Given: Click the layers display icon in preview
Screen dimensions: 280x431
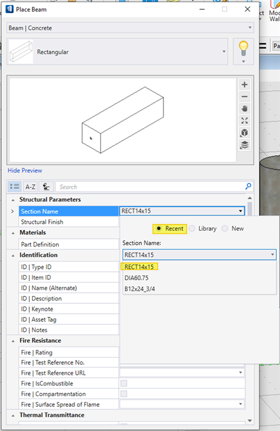Looking at the screenshot, I should click(x=244, y=145).
